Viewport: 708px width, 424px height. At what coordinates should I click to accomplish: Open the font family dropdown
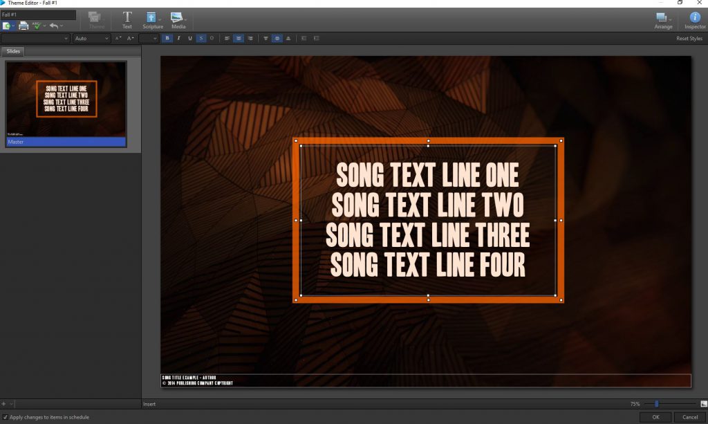point(35,38)
